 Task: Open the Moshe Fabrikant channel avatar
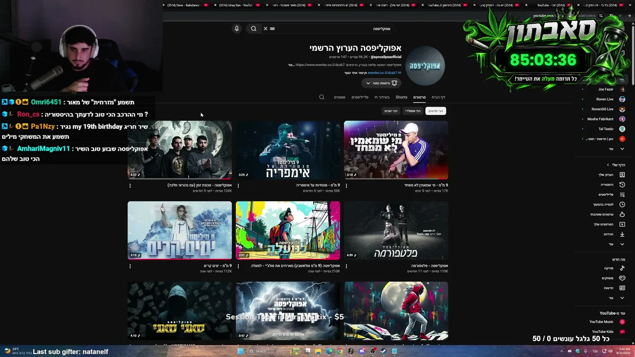(x=622, y=119)
